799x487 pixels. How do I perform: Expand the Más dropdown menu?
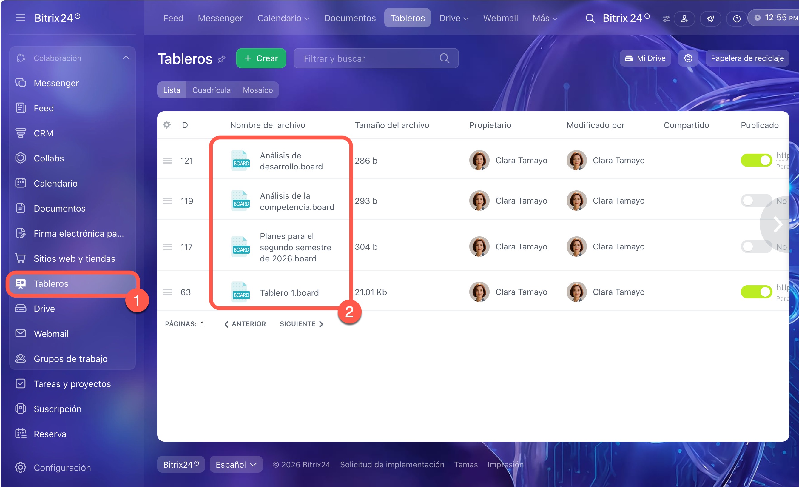(x=545, y=18)
